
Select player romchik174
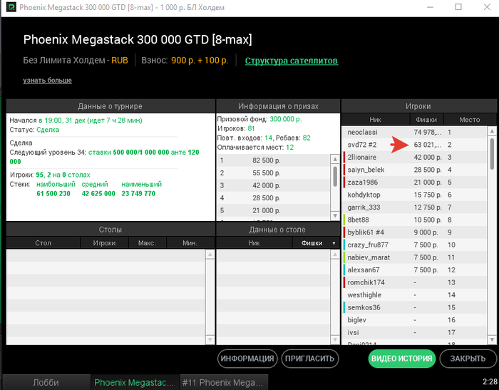tap(414, 282)
